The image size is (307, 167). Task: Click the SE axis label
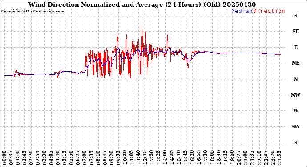tap(295, 31)
